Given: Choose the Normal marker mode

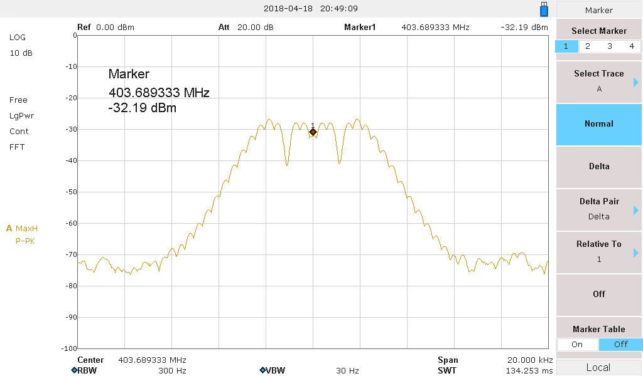Looking at the screenshot, I should point(598,124).
